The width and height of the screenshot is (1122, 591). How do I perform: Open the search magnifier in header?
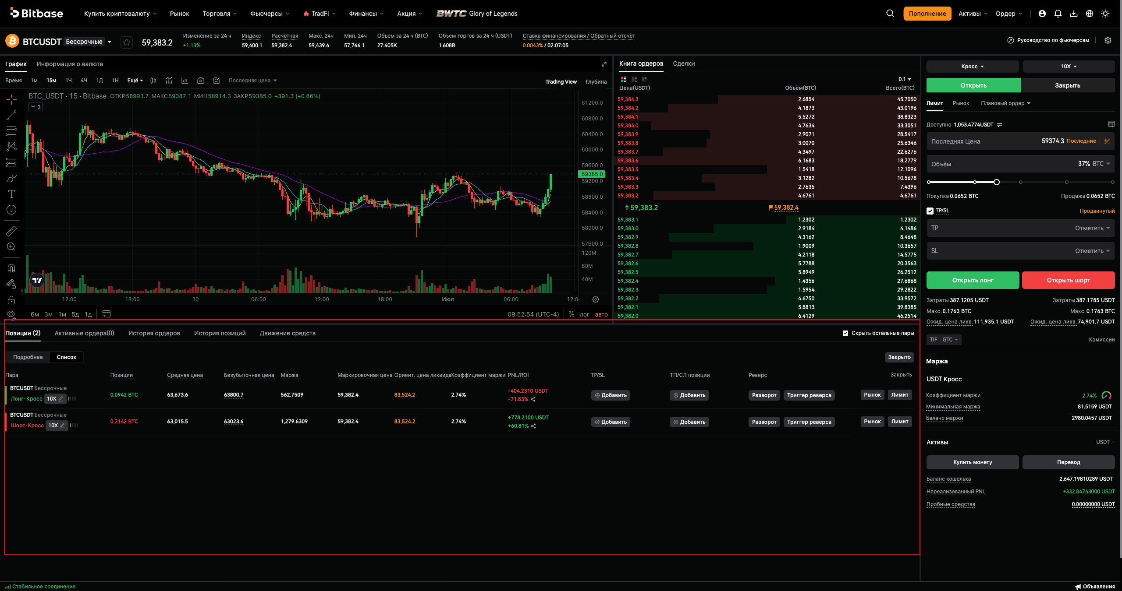click(x=890, y=14)
